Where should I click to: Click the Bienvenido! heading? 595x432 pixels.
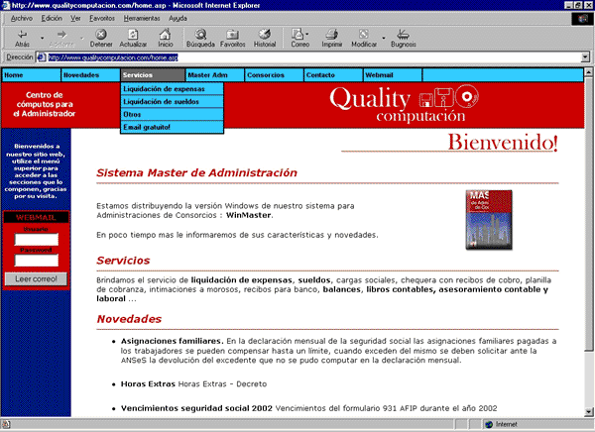pos(503,143)
